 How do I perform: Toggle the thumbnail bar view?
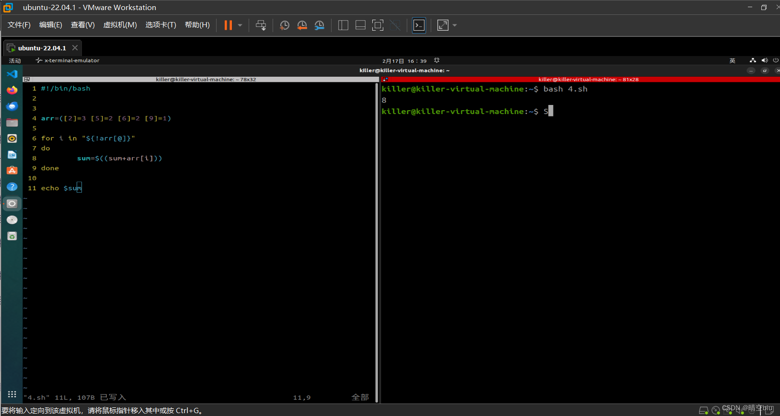click(360, 25)
